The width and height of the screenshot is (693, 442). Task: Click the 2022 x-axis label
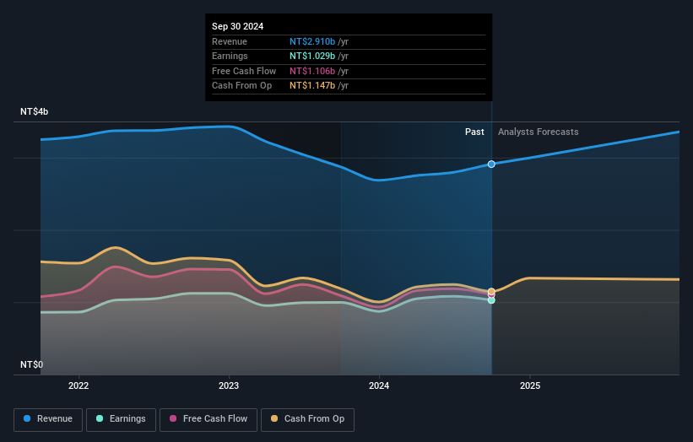tap(79, 385)
